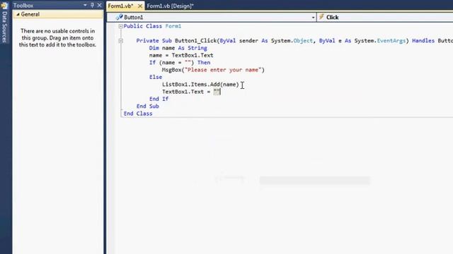Close the Form1.vb code tab
This screenshot has width=453, height=254.
click(x=140, y=6)
